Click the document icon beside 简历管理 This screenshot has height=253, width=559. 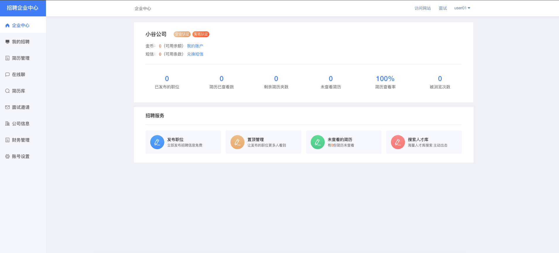8,58
